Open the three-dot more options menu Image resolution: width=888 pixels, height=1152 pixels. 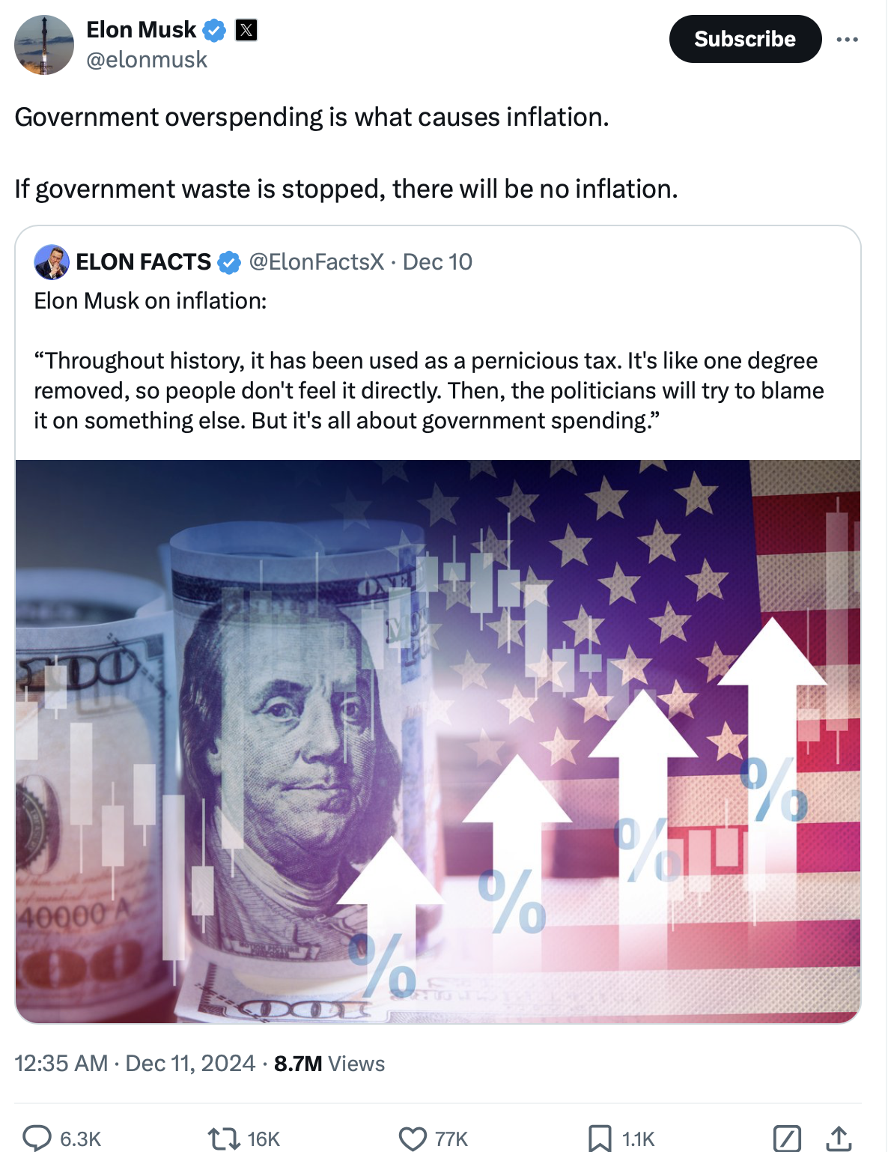(847, 39)
